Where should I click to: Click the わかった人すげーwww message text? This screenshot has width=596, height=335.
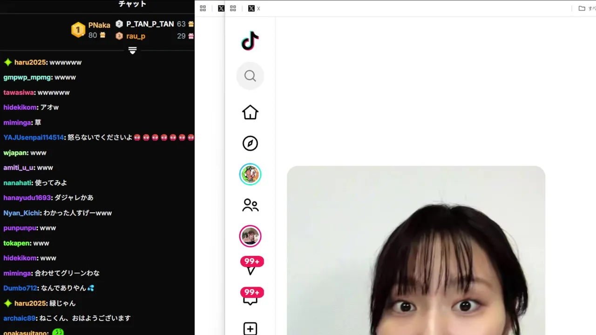pos(78,213)
